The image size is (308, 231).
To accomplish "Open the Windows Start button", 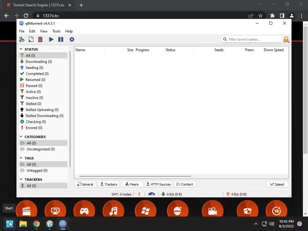I will (x=10, y=224).
